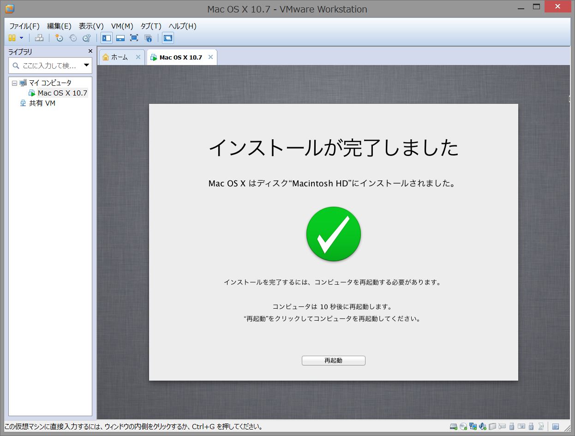This screenshot has height=436, width=575.
Task: Open the タブ(T) menu
Action: pos(151,26)
